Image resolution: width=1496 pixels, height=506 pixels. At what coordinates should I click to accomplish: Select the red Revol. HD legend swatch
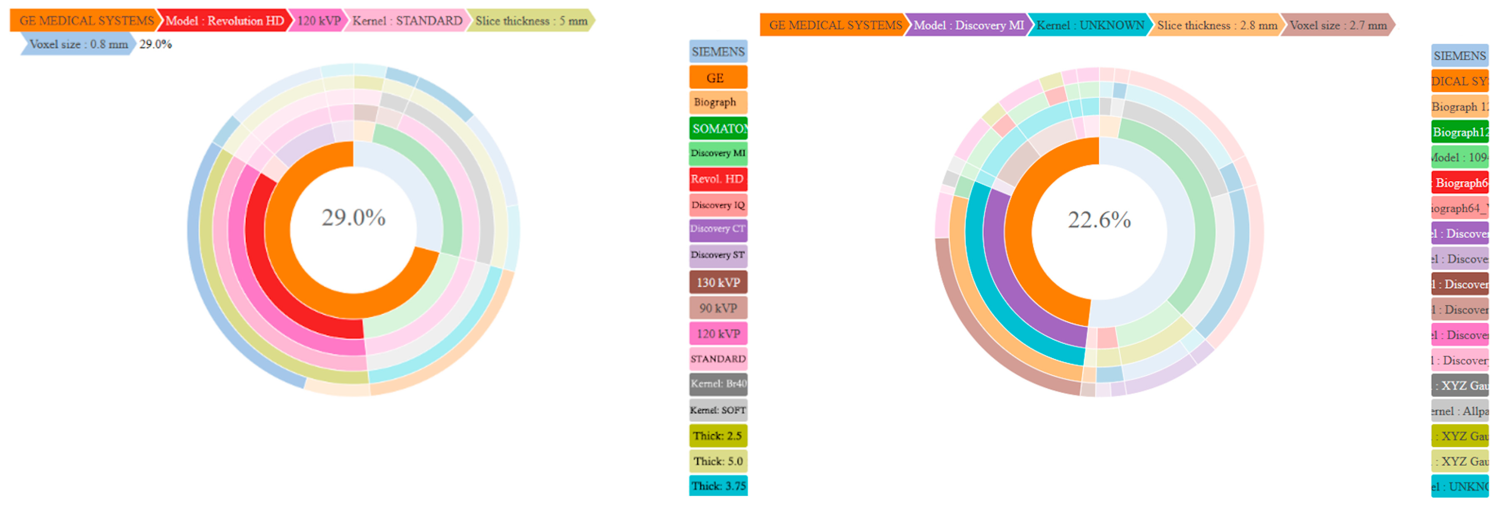718,180
